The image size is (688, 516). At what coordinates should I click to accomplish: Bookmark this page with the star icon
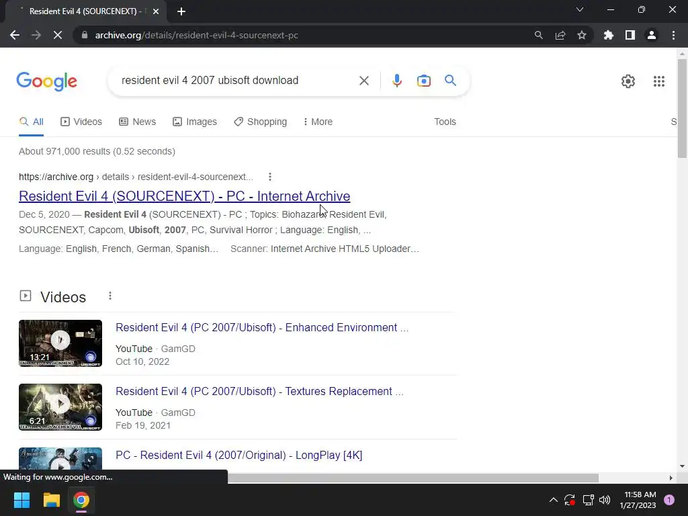(582, 35)
